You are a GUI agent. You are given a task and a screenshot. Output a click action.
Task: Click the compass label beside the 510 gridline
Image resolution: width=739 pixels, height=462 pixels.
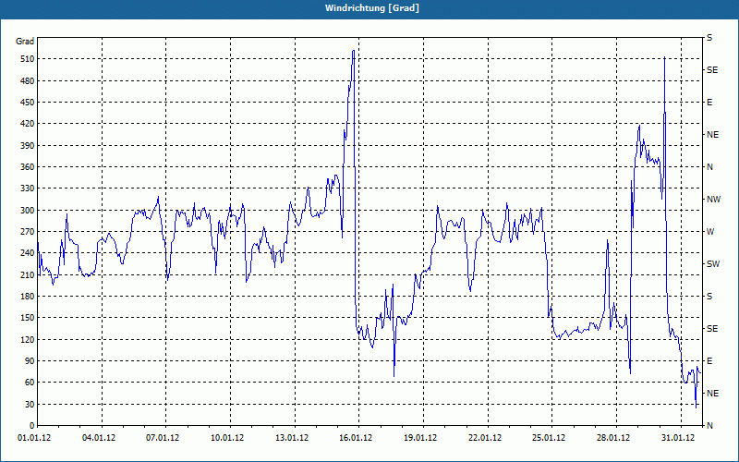pos(712,70)
